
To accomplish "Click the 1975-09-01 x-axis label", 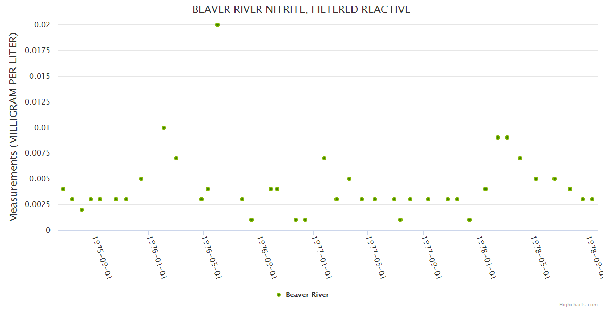I will (x=103, y=256).
